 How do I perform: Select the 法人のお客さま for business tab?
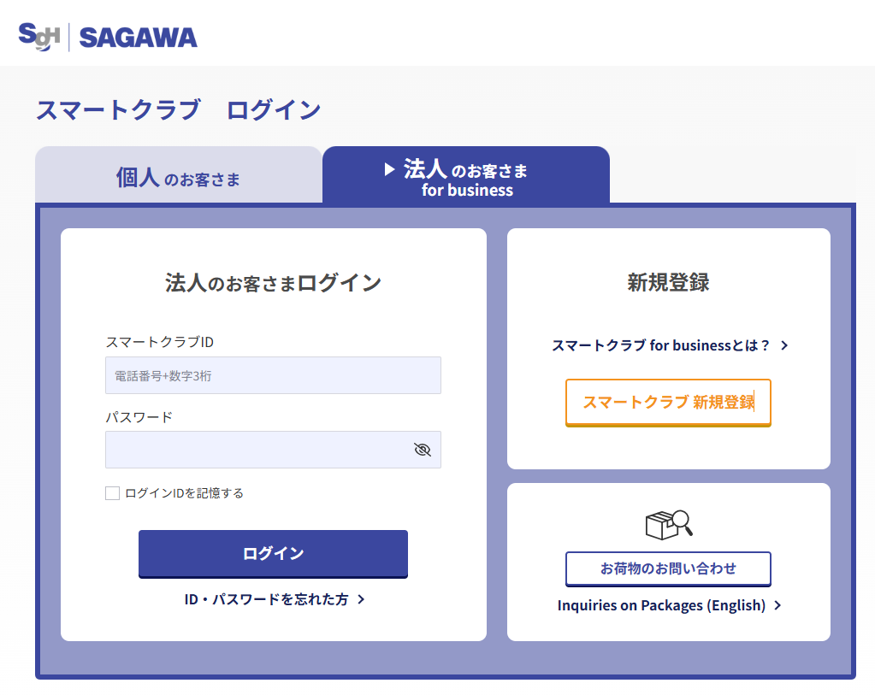466,178
